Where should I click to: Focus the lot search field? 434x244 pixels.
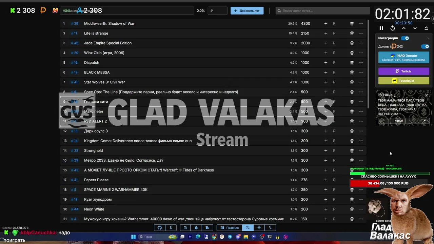(322, 11)
